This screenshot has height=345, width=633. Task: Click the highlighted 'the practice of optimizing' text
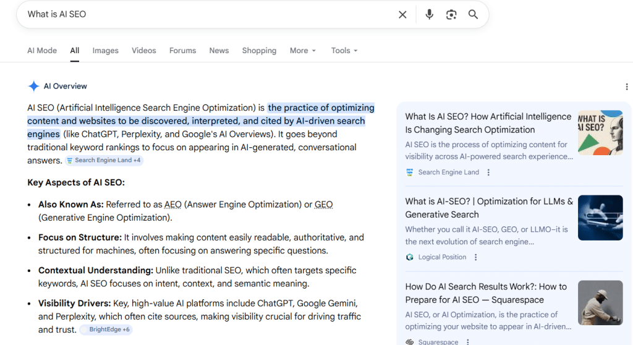(x=321, y=108)
